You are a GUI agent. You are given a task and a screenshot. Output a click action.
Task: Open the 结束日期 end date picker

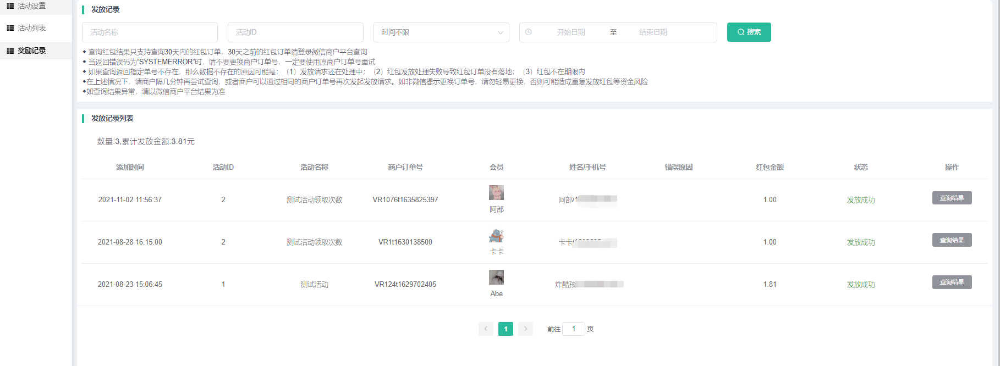click(653, 32)
